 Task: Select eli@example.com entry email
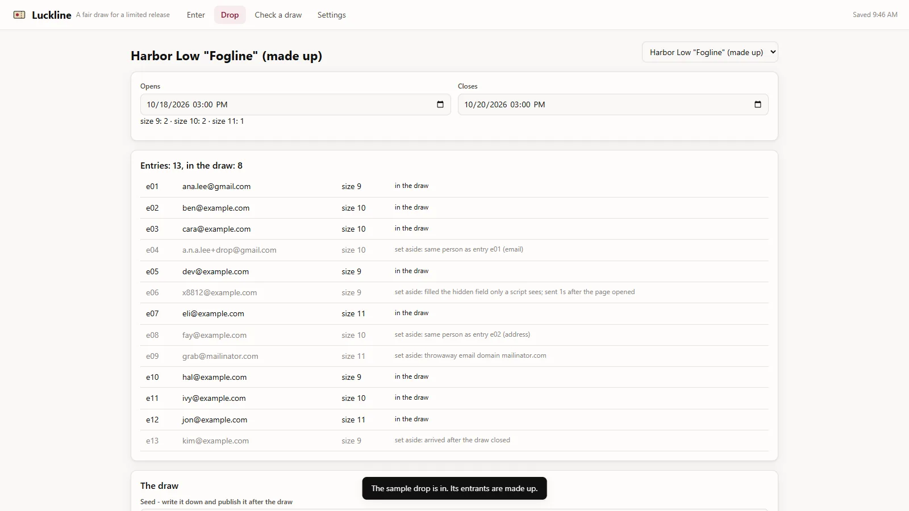click(213, 313)
